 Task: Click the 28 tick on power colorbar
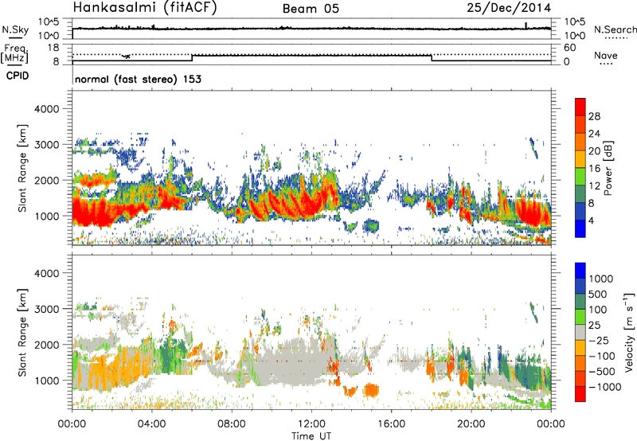pyautogui.click(x=594, y=116)
